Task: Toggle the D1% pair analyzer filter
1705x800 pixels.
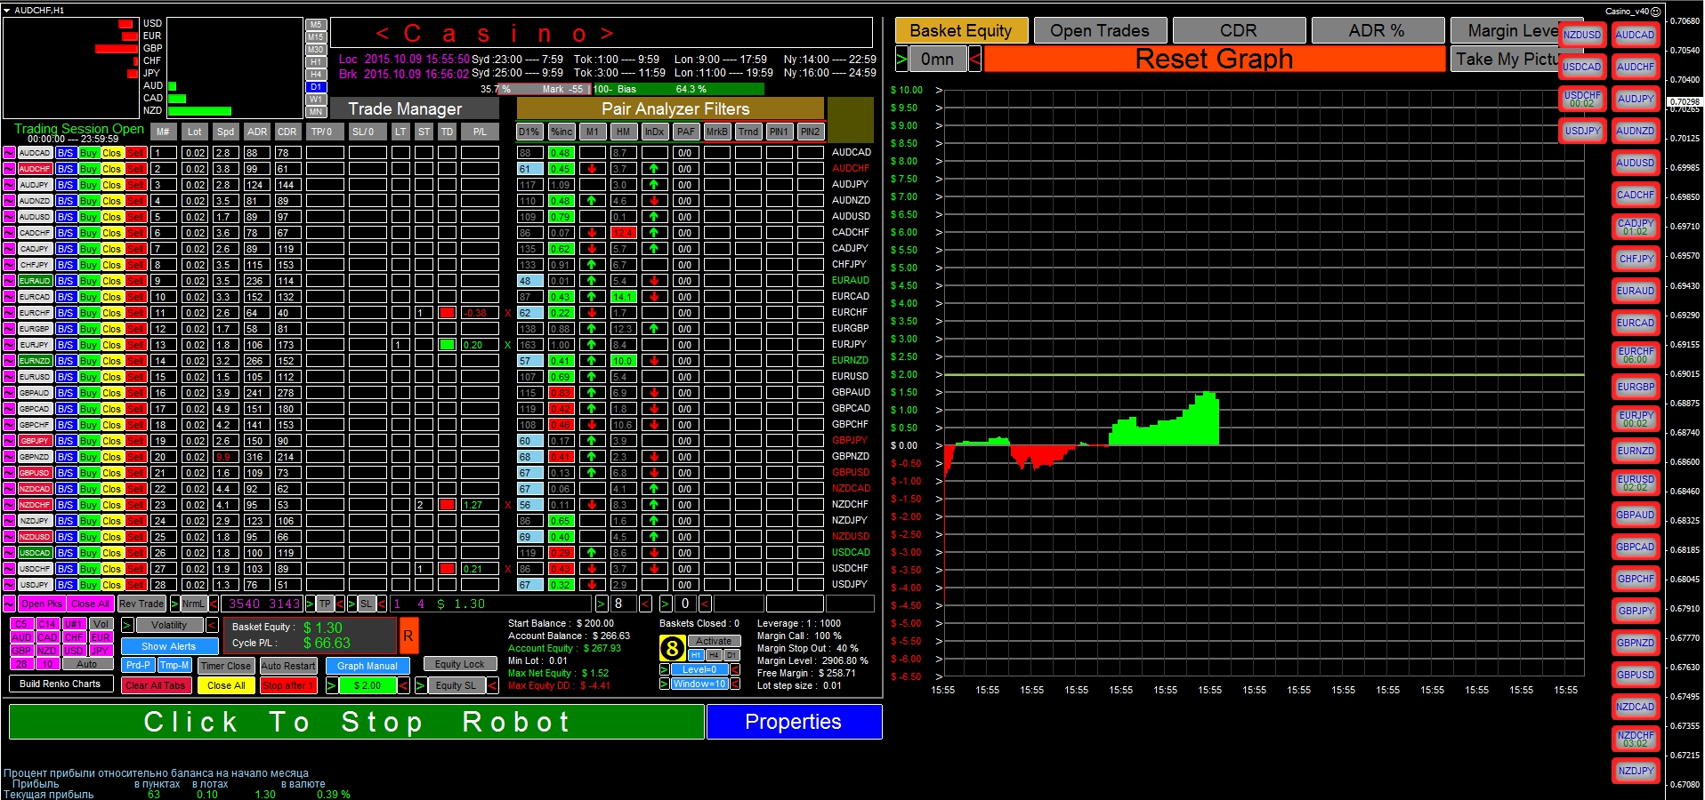Action: click(x=529, y=132)
